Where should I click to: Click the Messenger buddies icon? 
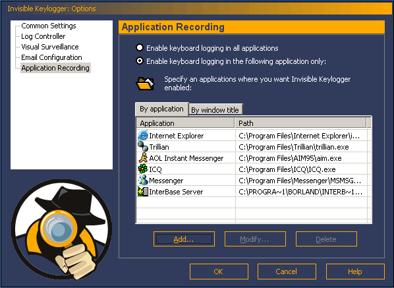[143, 180]
